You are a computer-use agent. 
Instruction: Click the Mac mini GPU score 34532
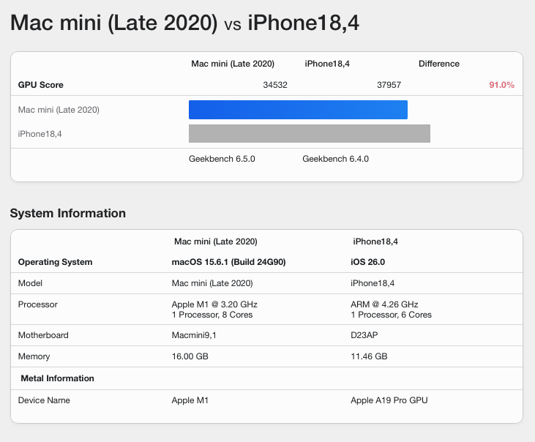point(275,85)
